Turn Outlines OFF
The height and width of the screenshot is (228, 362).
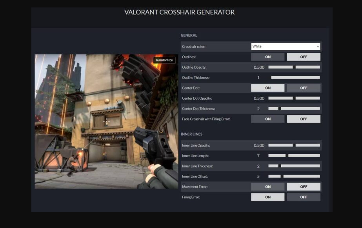pos(304,57)
